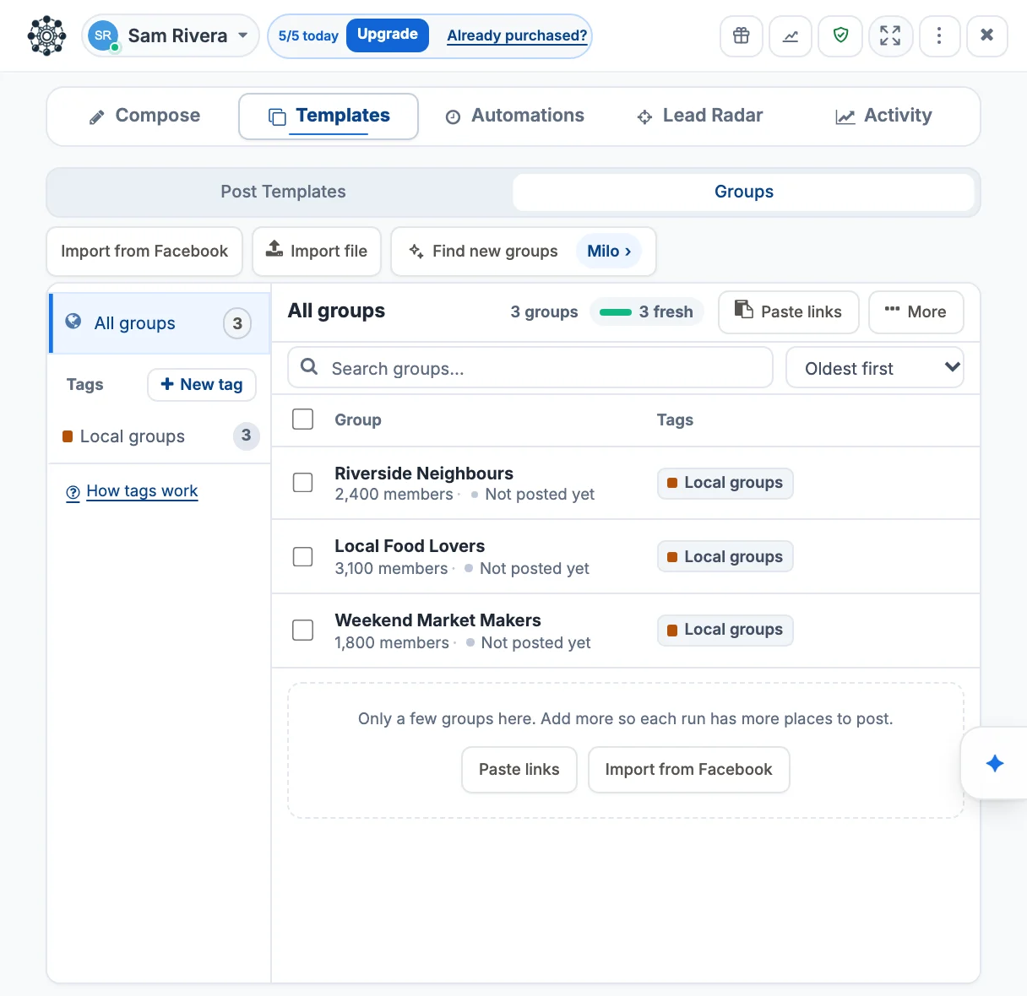Switch to Post Templates sub-tab
Viewport: 1027px width, 996px height.
point(283,192)
